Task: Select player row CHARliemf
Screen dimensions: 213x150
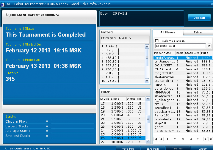Action: [183, 69]
